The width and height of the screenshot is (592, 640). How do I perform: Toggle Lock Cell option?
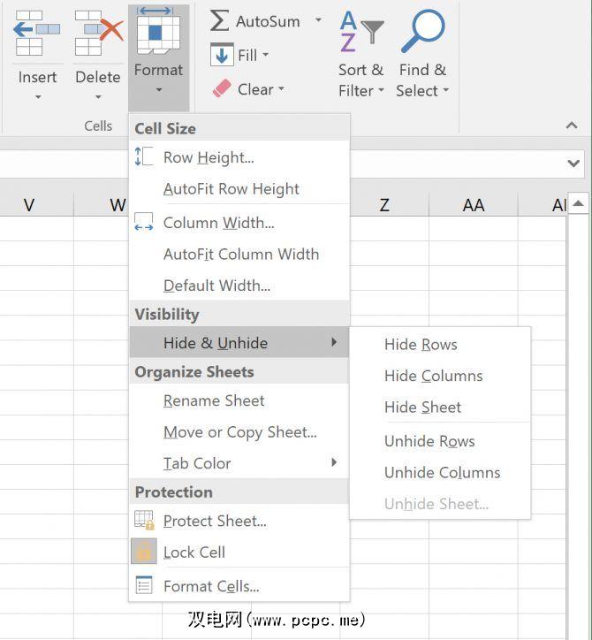pos(194,552)
